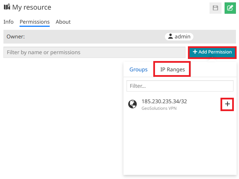Click the map icon beside My resource
The image size is (239, 179).
(x=7, y=7)
